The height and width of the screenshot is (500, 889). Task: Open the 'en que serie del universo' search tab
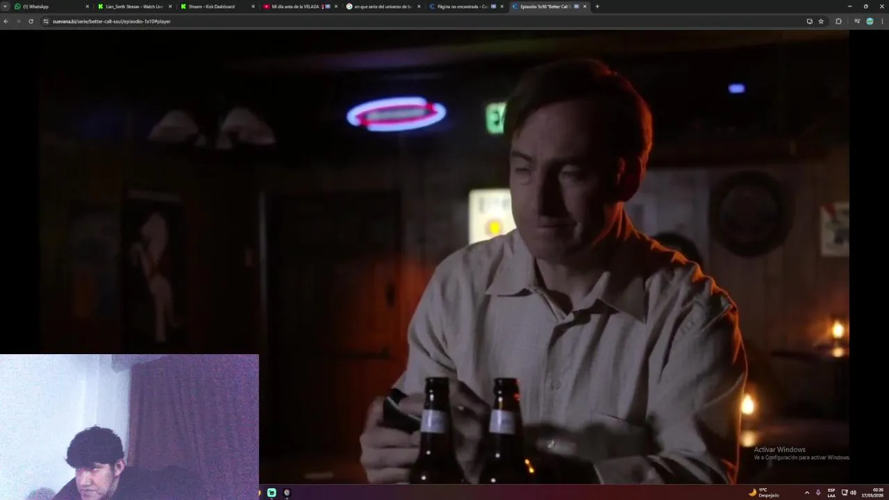(x=382, y=6)
